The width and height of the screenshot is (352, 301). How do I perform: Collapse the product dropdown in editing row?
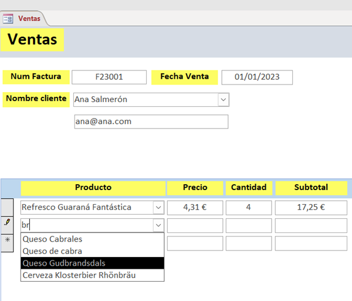(158, 225)
